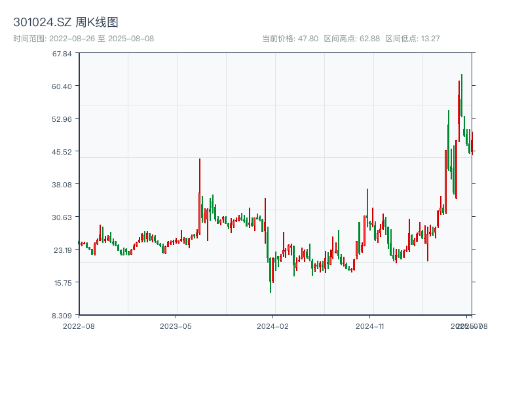The width and height of the screenshot is (524, 393).
Task: Click the last red candle at chart's right edge
Action: point(472,143)
